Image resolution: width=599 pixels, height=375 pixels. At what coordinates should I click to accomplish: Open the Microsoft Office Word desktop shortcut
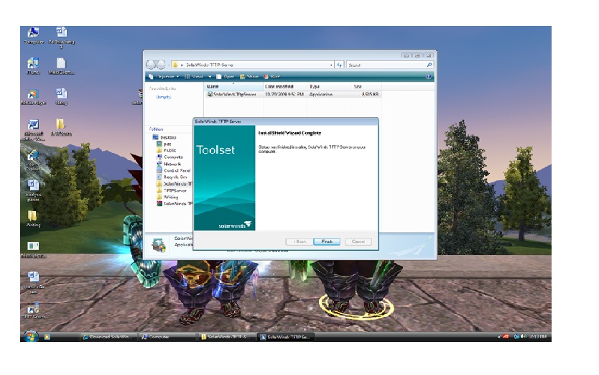point(34,129)
